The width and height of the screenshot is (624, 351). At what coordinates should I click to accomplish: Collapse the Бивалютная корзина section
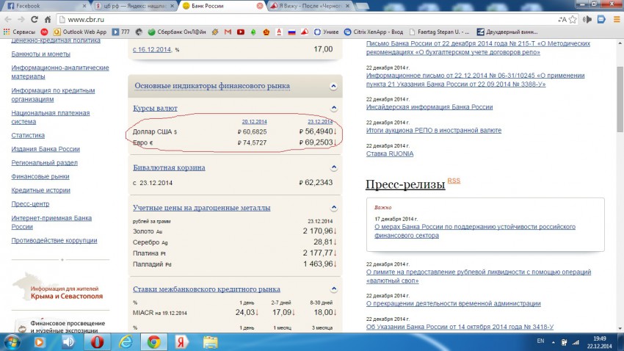334,167
